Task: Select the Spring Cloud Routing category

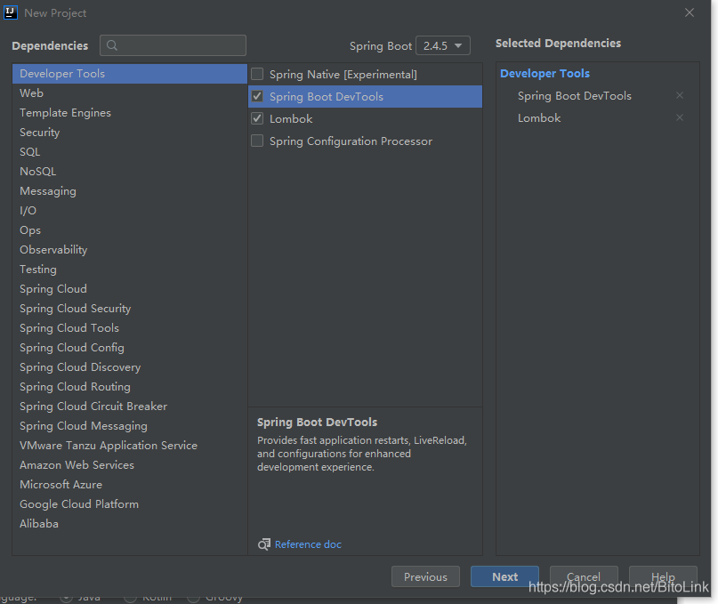Action: click(x=130, y=387)
